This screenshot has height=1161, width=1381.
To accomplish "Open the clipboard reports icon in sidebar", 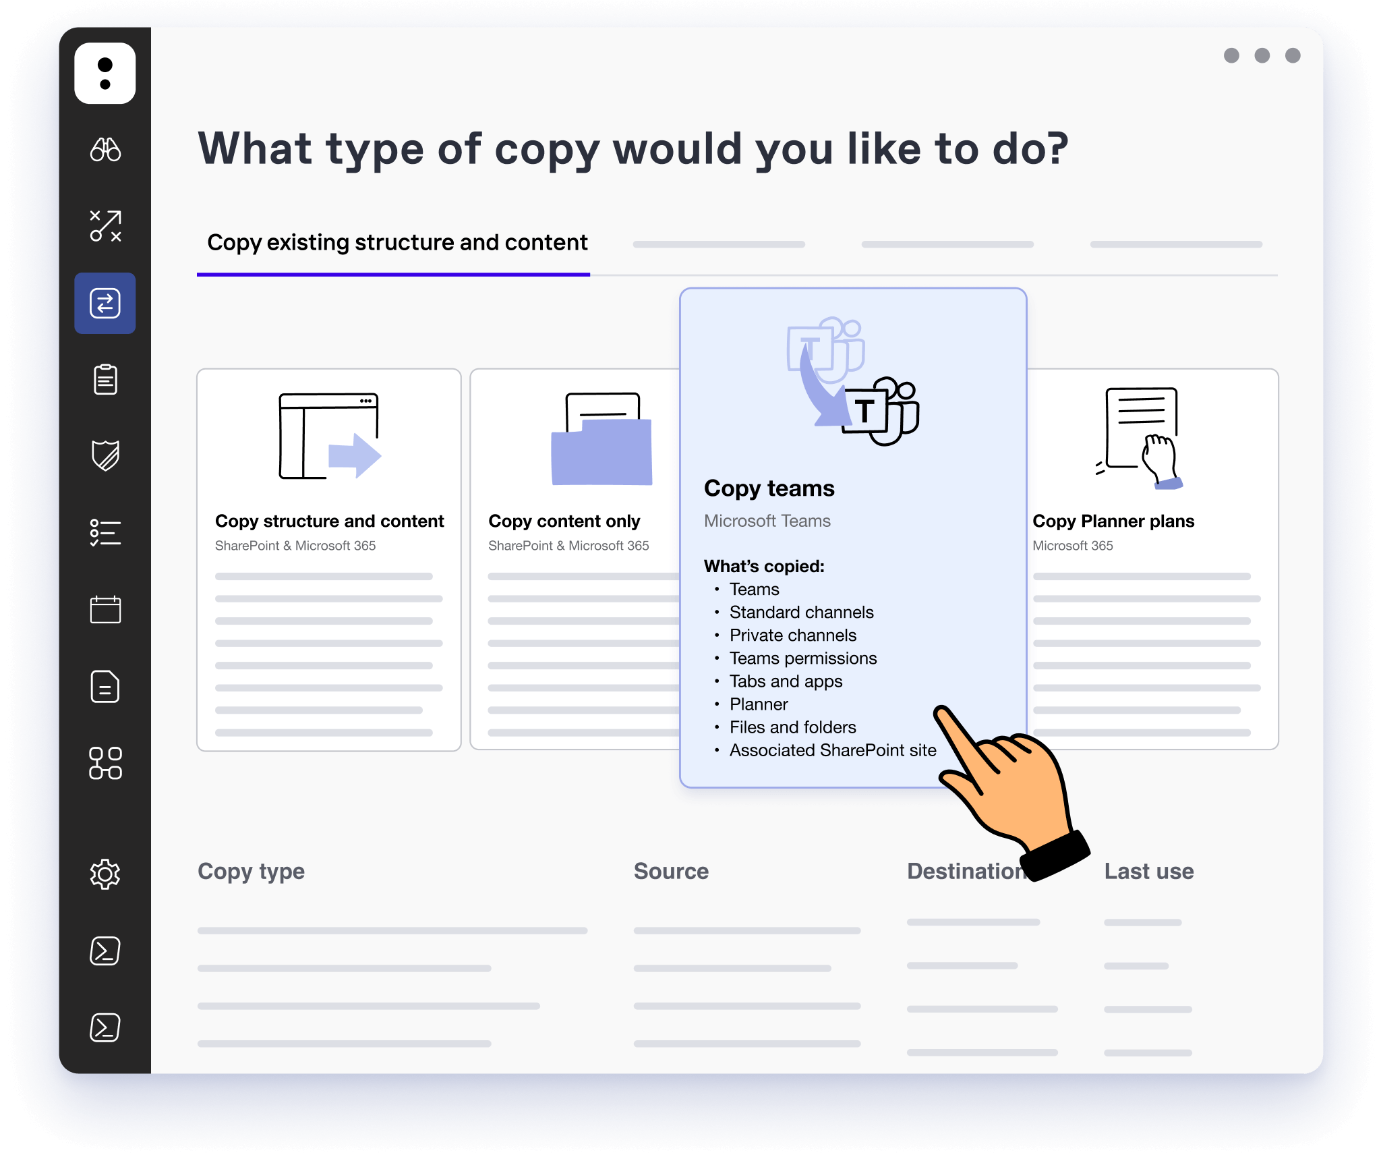I will [x=105, y=379].
